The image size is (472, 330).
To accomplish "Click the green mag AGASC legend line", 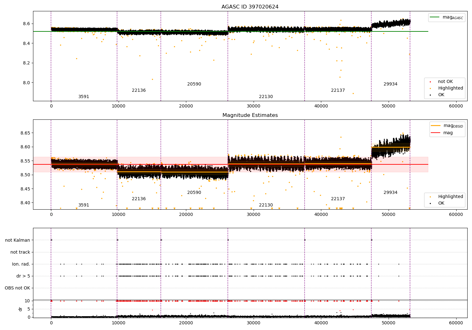I will [x=435, y=17].
